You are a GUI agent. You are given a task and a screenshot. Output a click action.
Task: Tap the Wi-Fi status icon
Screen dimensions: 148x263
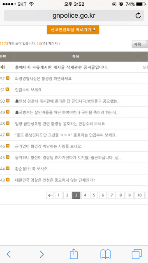click(31, 4)
